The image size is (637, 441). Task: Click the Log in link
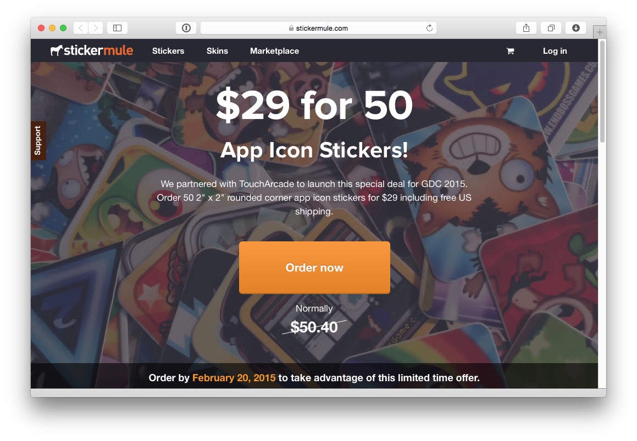[555, 51]
